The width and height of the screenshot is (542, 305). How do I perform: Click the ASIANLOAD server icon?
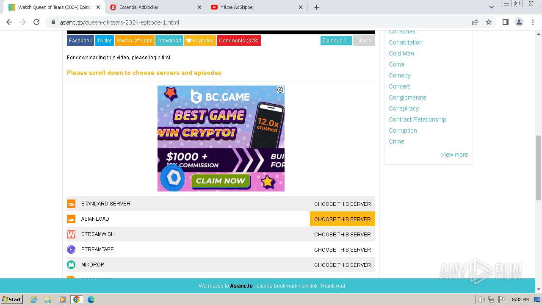pos(71,219)
